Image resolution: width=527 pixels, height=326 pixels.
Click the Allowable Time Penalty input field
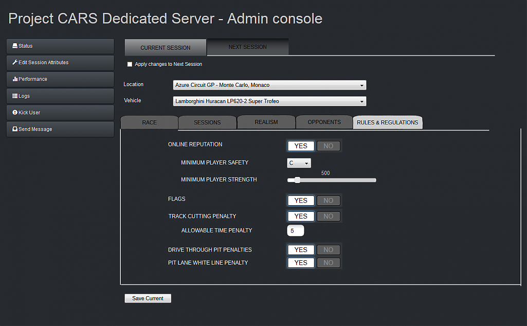pyautogui.click(x=296, y=230)
